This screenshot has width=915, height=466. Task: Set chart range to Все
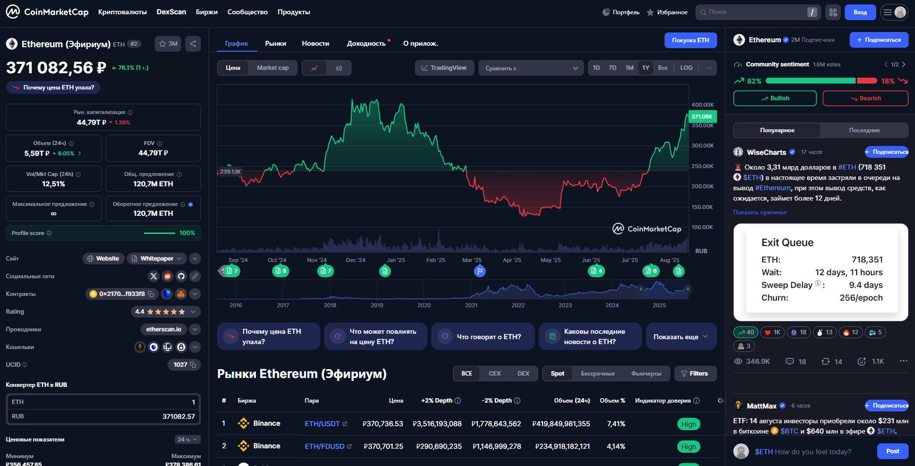[x=663, y=68]
